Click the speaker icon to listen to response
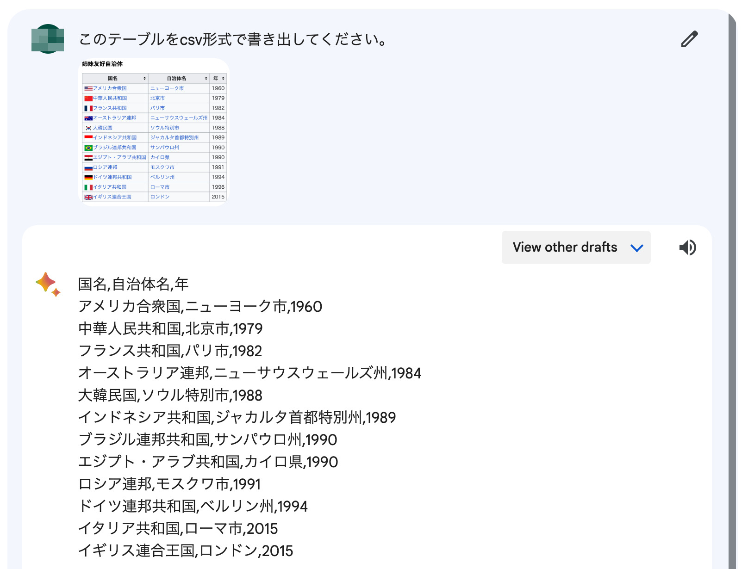 (x=687, y=247)
